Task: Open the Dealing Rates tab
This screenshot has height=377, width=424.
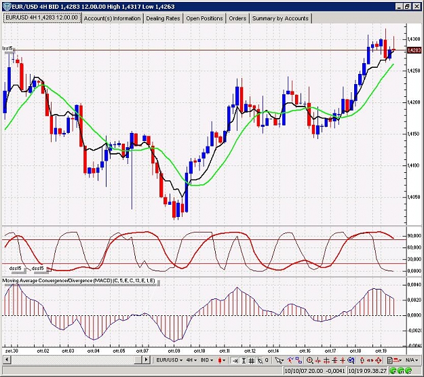Action: (x=163, y=18)
